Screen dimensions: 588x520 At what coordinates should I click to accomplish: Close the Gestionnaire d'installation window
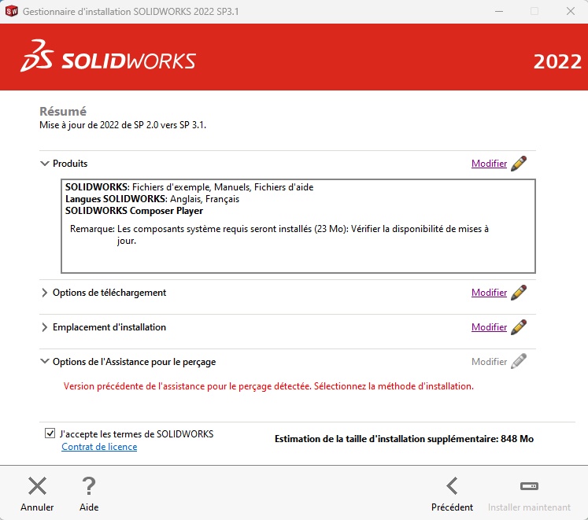(x=571, y=11)
